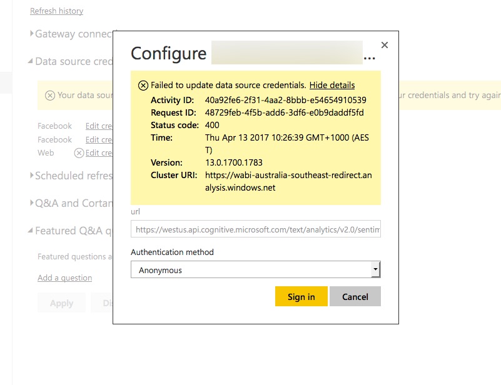This screenshot has height=385, width=501.
Task: Hide details of the credentials error
Action: (332, 85)
